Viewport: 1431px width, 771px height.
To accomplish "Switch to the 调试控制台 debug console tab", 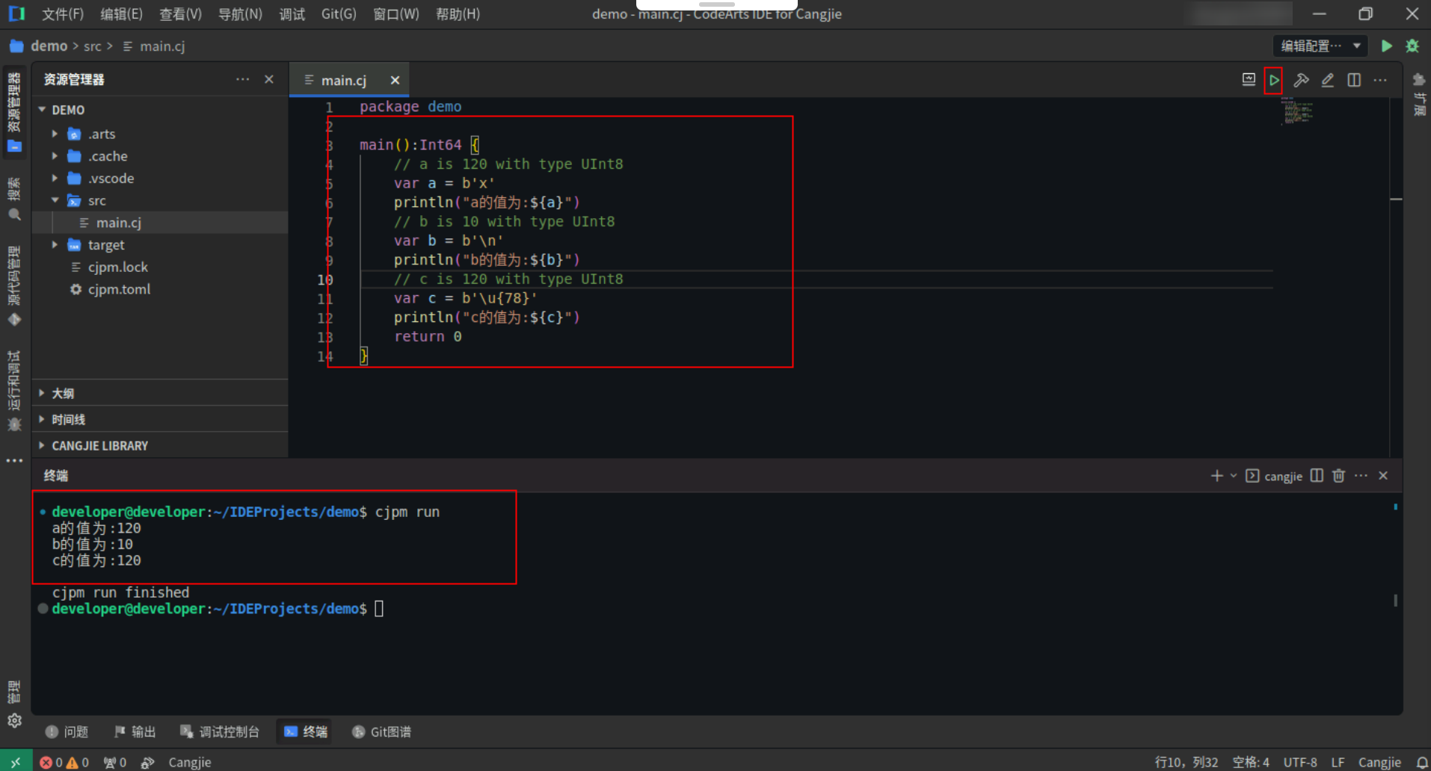I will [x=220, y=731].
